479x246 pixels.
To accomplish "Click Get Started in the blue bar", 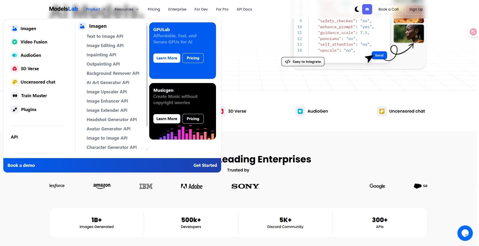I will coord(205,165).
